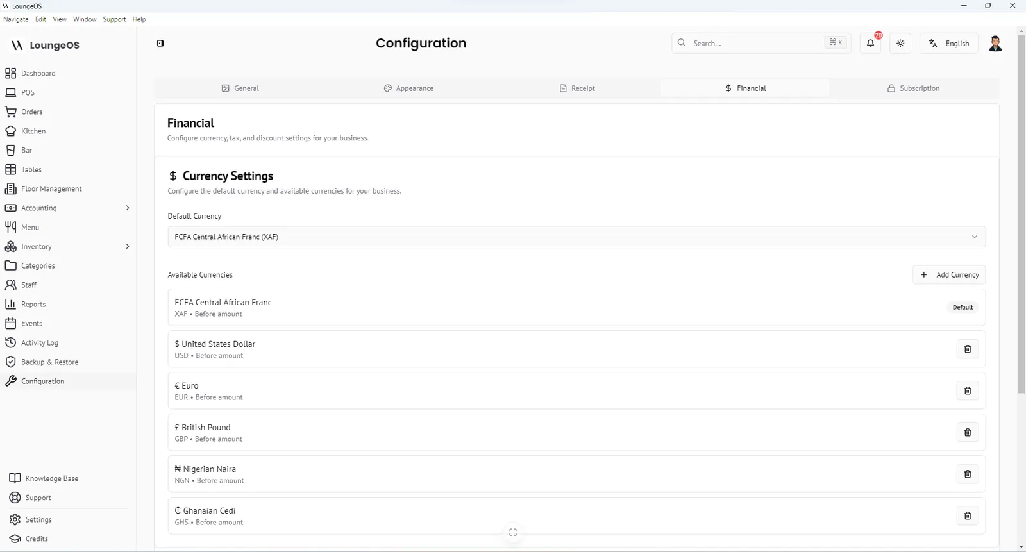Switch to the Subscription tab

pos(914,88)
